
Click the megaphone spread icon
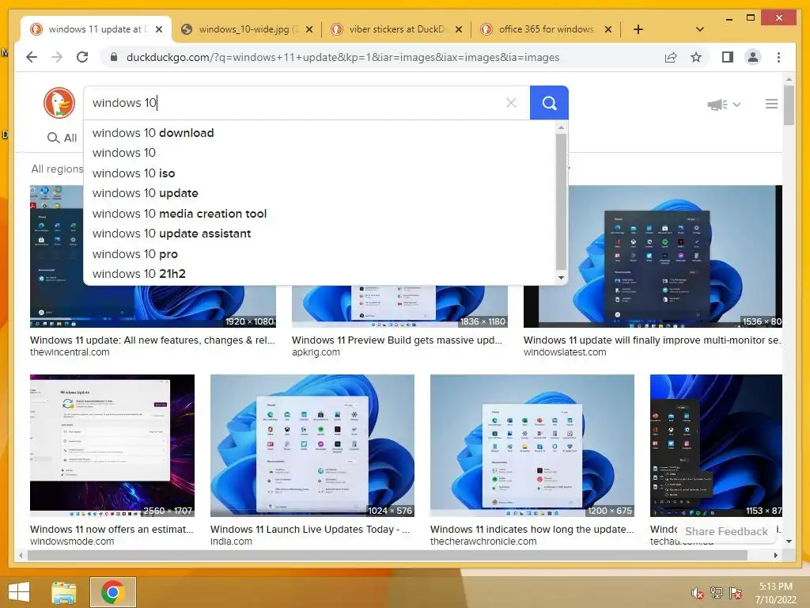pos(717,104)
